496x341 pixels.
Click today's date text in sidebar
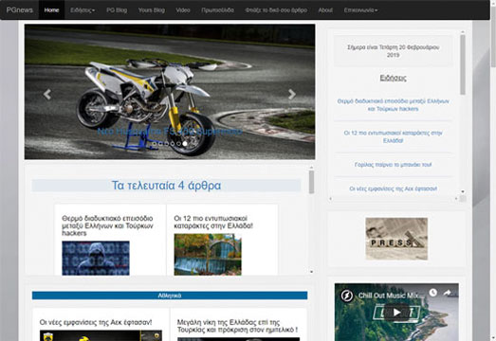pyautogui.click(x=393, y=51)
